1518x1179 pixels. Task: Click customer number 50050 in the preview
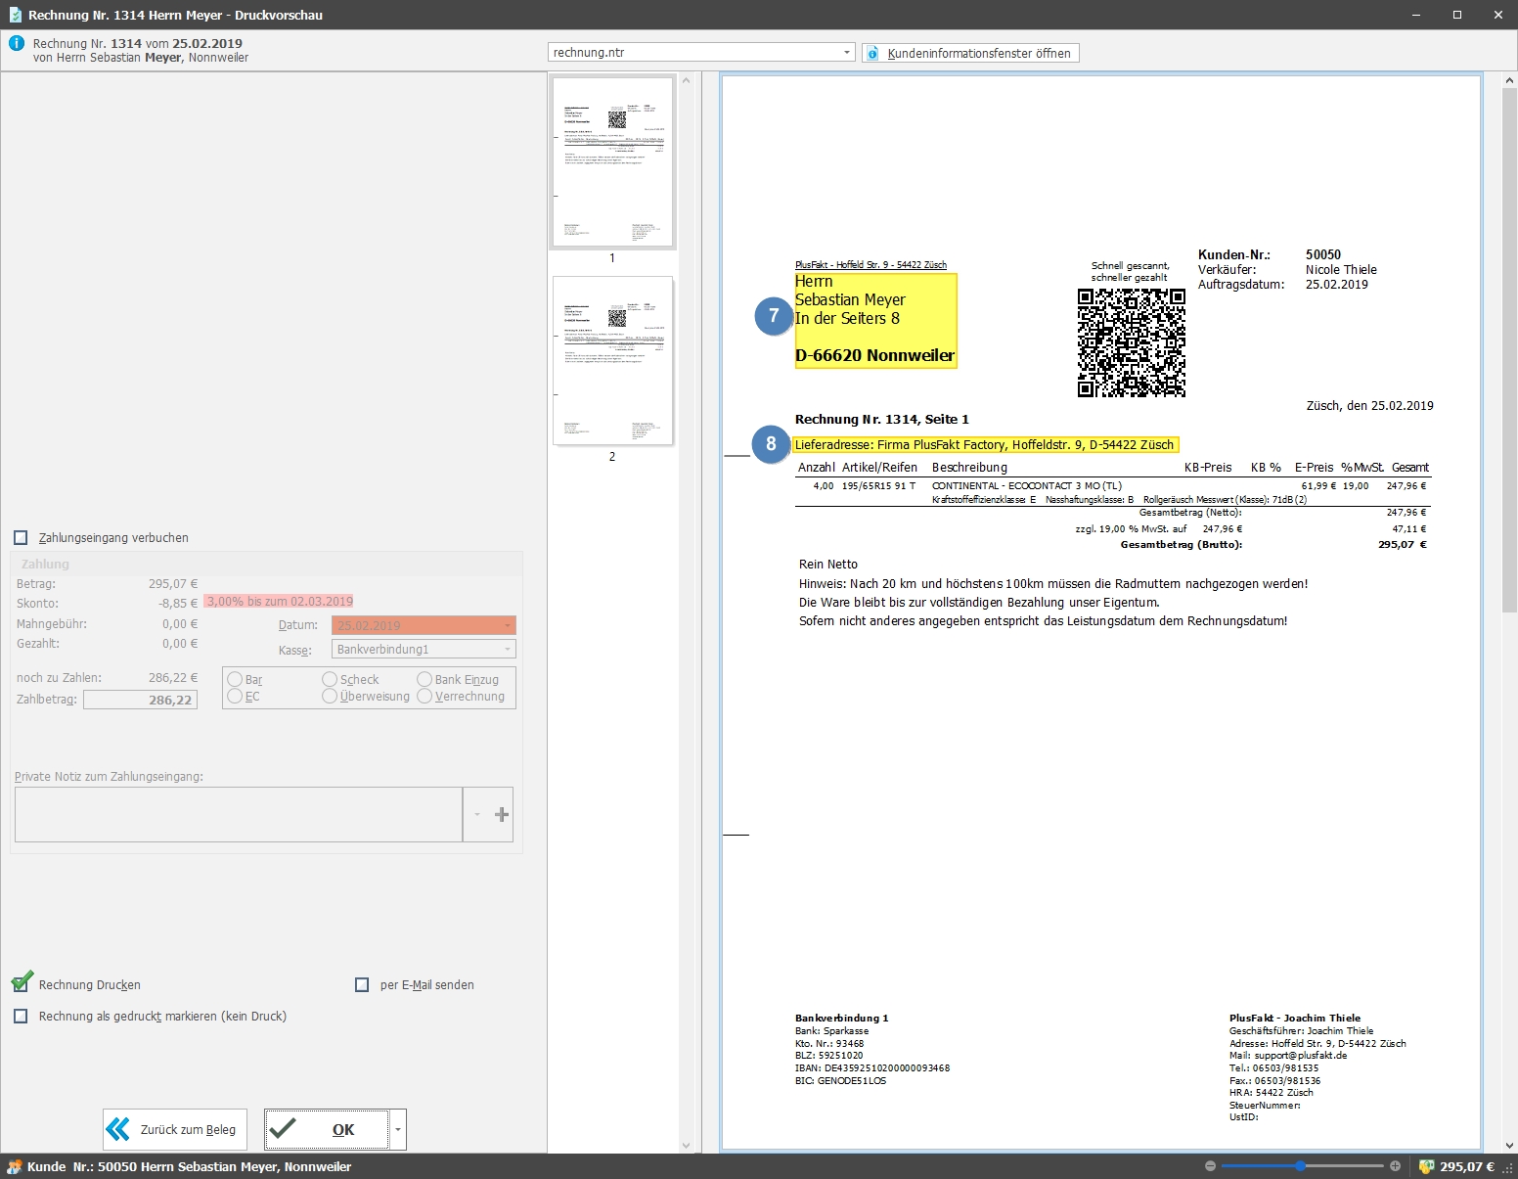(x=1323, y=254)
